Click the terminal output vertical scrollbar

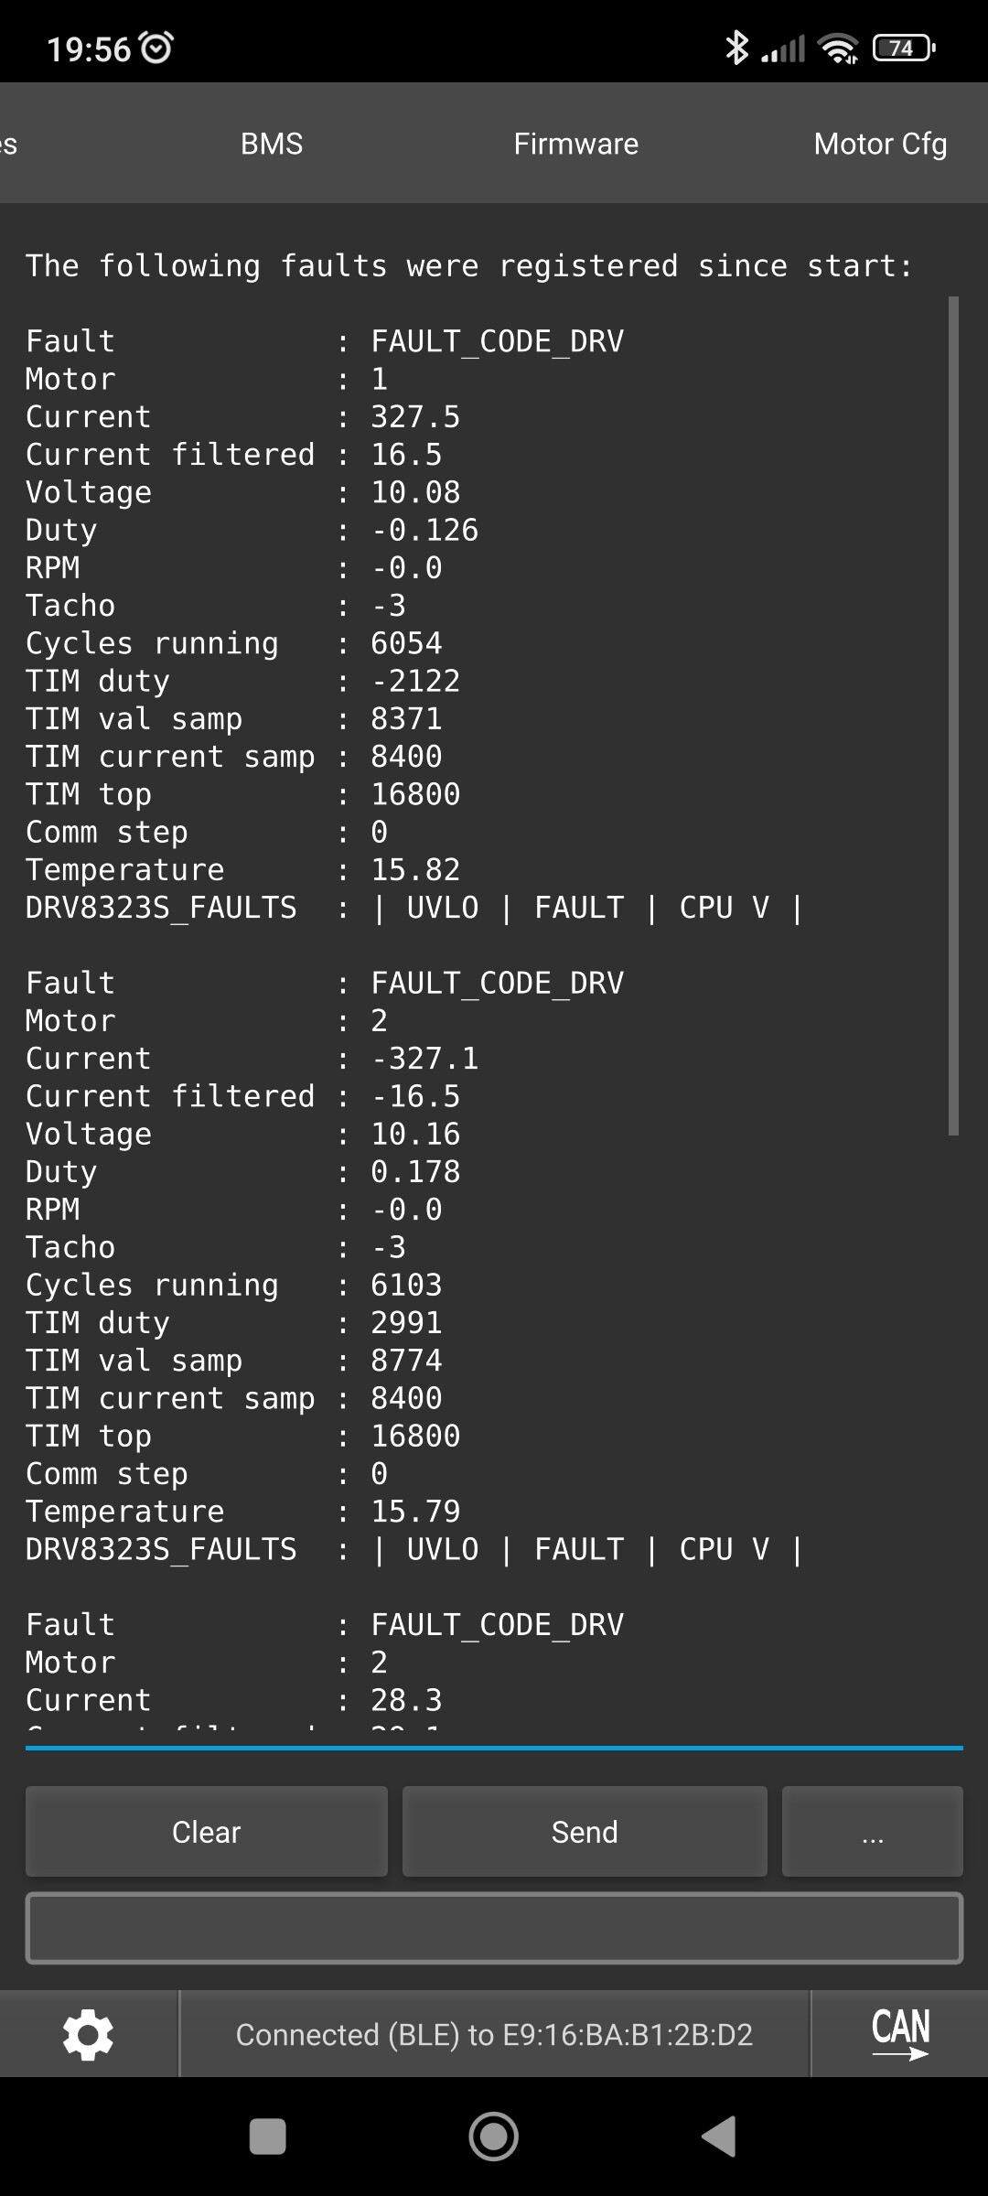[x=953, y=716]
